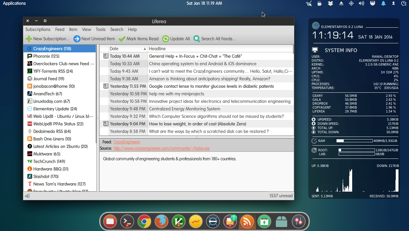This screenshot has width=409, height=231.
Task: Open the Tools menu
Action: [x=101, y=29]
